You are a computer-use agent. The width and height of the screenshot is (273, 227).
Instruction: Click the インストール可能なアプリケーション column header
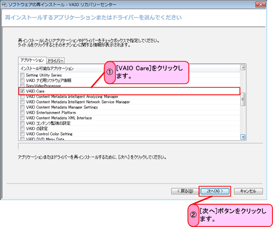click(129, 69)
